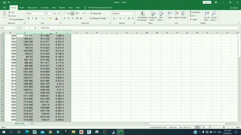Click Copy in Clipboard group

[12, 16]
